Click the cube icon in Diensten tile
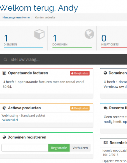 point(39,34)
